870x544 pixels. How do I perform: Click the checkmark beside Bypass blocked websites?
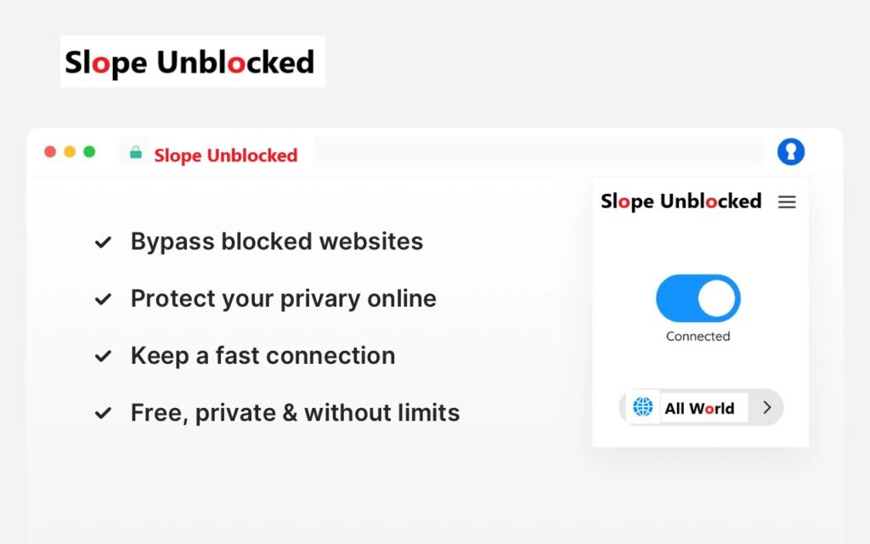coord(103,241)
